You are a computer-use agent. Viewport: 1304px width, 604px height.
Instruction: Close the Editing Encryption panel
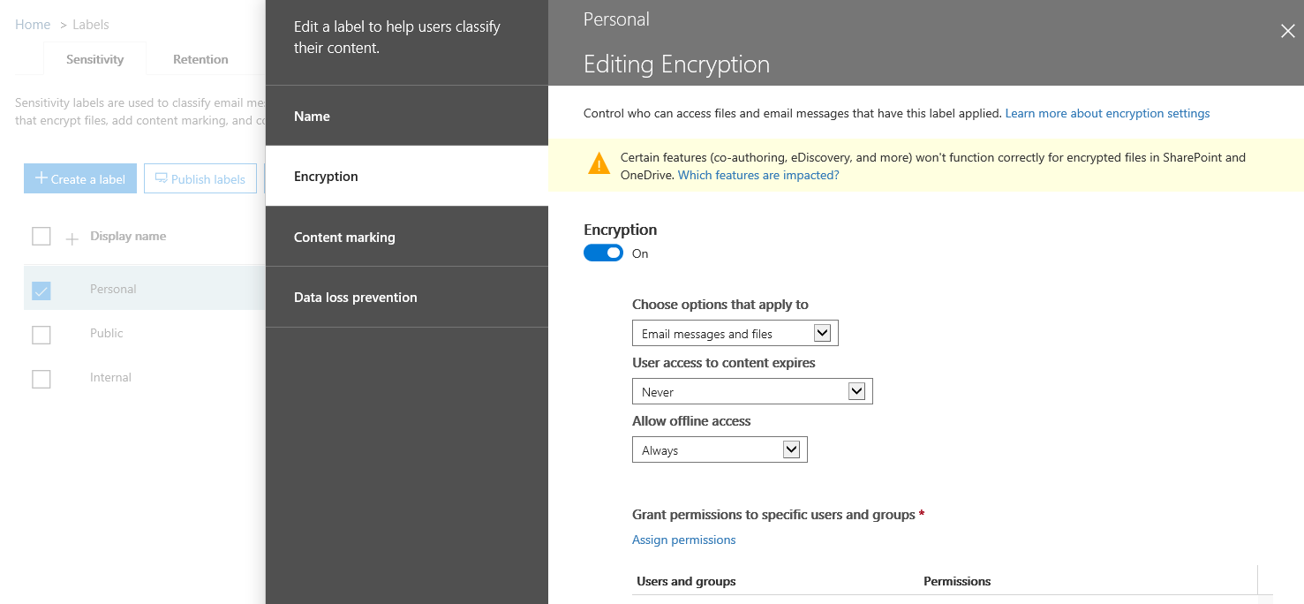1287,32
